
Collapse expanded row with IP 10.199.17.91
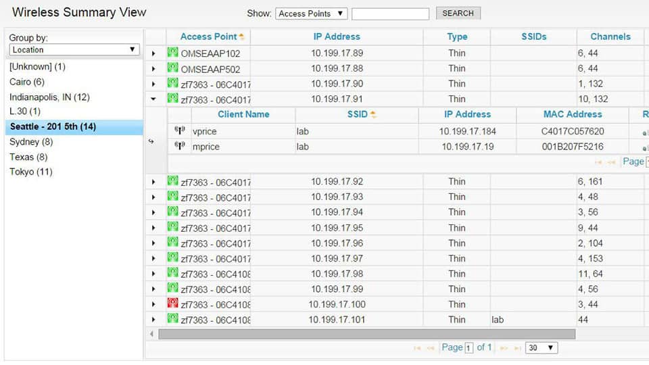point(153,99)
